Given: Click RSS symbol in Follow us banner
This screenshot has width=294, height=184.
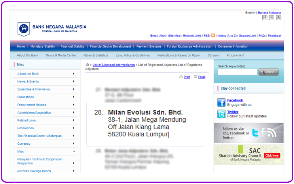Looking at the screenshot, I should point(272,133).
